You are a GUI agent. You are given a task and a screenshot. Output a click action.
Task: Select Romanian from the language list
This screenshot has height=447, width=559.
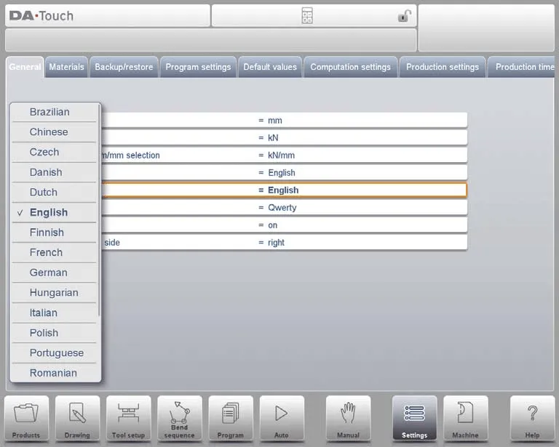click(x=53, y=373)
